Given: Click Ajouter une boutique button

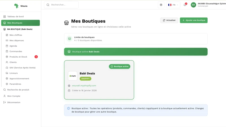Looking at the screenshot, I should (194, 20).
